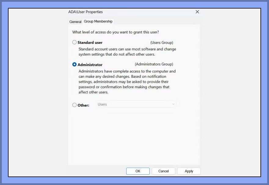Close the ADA\User Properties dialog
The width and height of the screenshot is (269, 185).
197,12
